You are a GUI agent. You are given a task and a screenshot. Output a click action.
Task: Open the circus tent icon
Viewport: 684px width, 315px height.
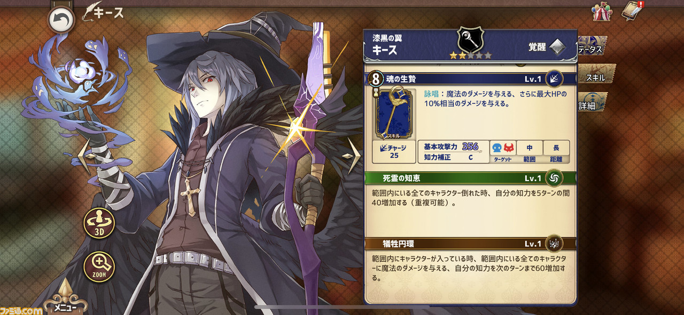coord(601,11)
